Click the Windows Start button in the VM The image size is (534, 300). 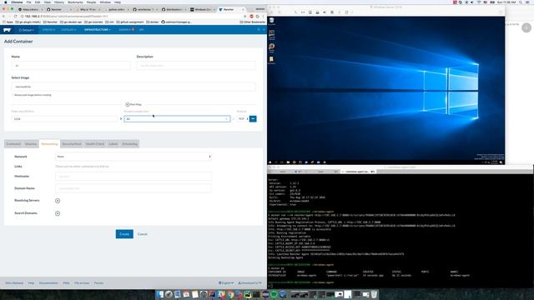(270, 162)
